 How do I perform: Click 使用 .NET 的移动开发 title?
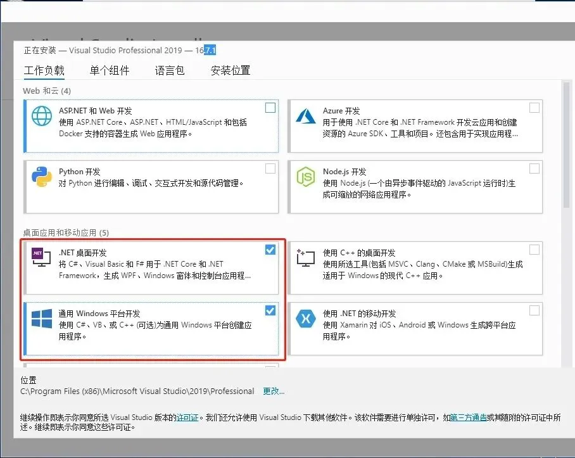(x=359, y=314)
